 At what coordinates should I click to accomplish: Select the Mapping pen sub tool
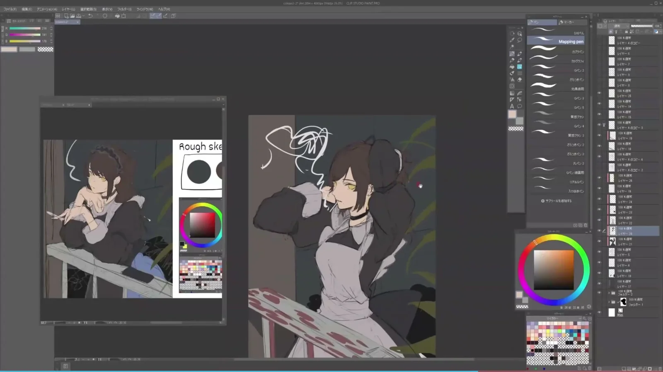pos(556,41)
